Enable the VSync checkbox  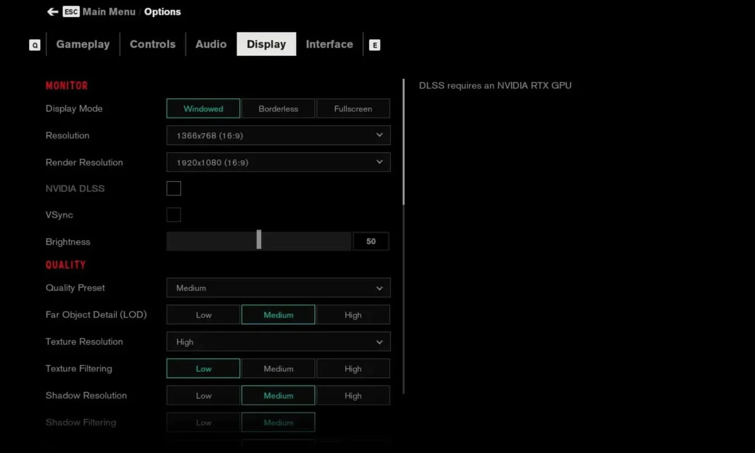[x=173, y=215]
